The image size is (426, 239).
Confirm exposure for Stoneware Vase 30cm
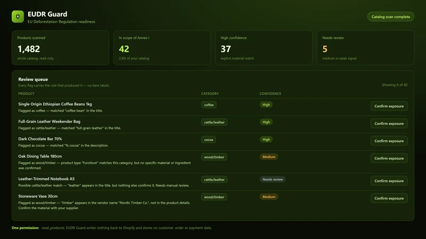point(389,198)
